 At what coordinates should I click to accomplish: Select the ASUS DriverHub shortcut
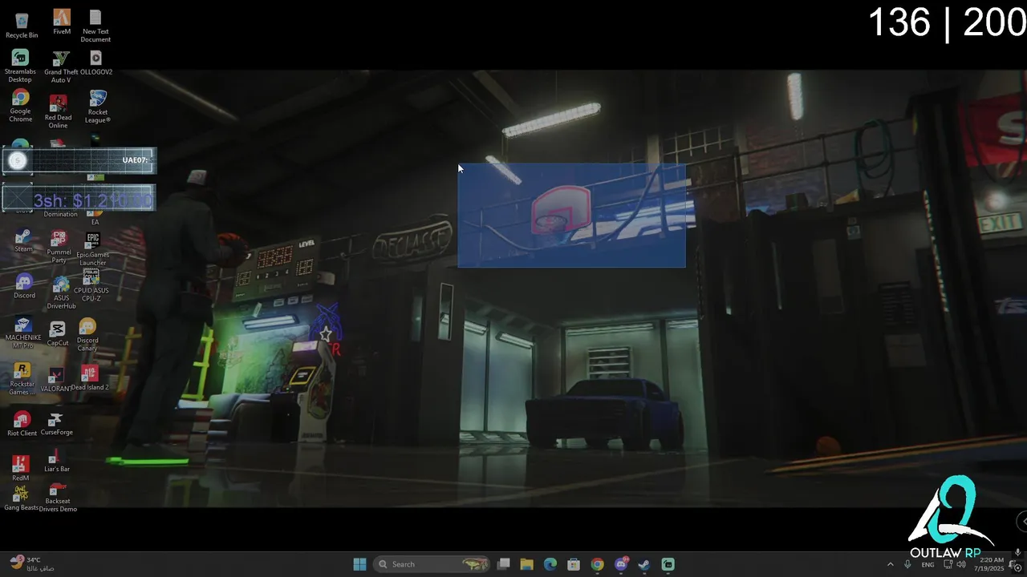pos(61,293)
